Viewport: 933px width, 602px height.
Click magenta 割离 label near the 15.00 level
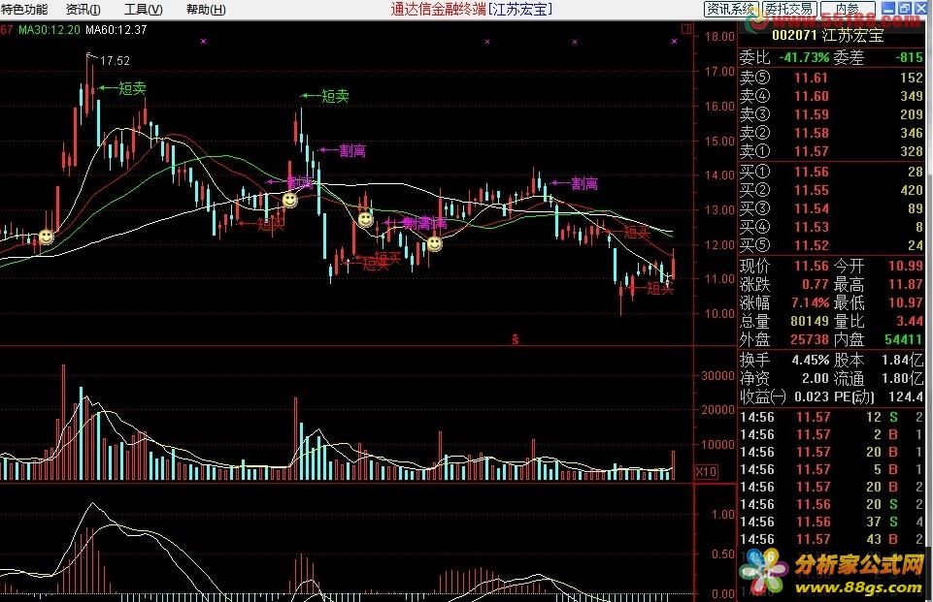click(352, 151)
